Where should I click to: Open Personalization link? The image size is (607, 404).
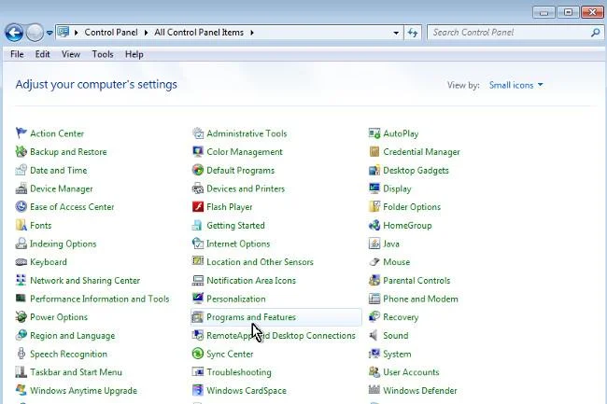(x=236, y=299)
